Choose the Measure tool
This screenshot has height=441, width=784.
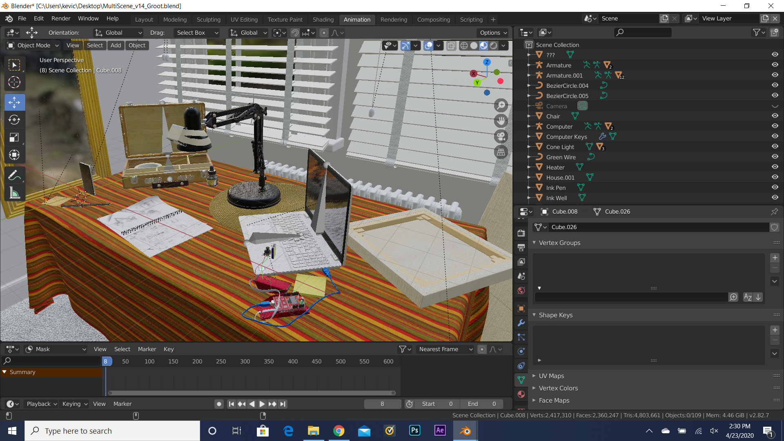[x=14, y=193]
